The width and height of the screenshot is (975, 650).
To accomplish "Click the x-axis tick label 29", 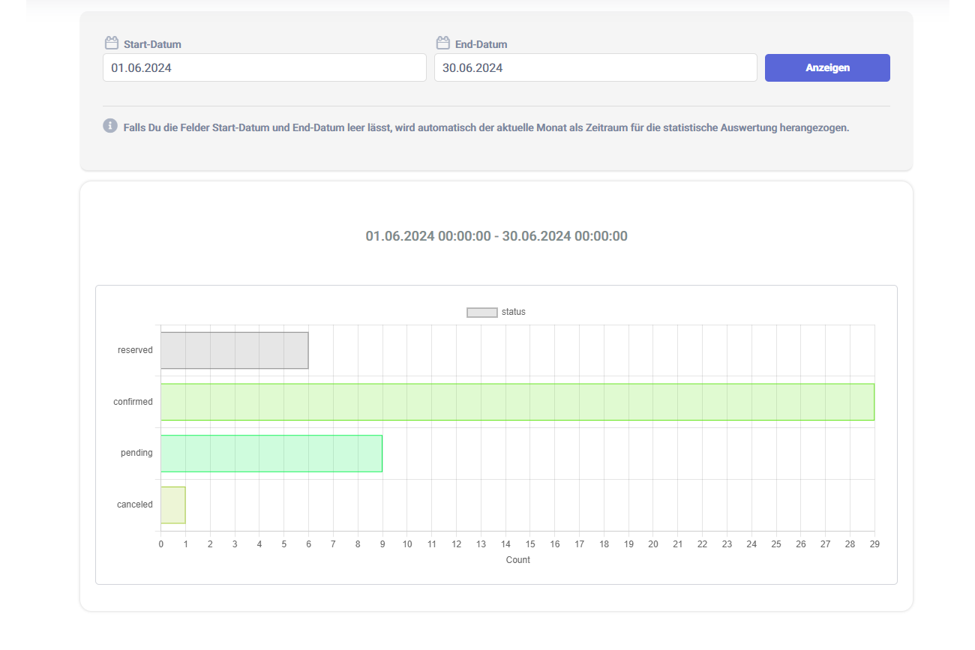I will pos(874,544).
